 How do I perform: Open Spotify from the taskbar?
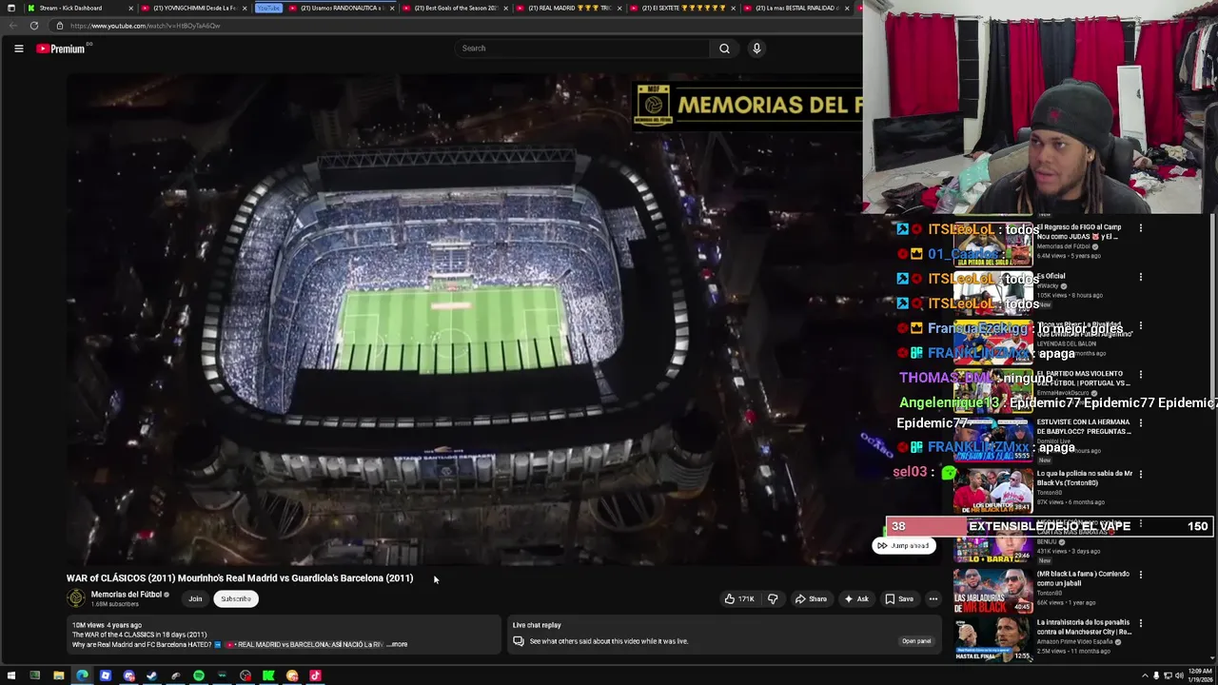198,676
